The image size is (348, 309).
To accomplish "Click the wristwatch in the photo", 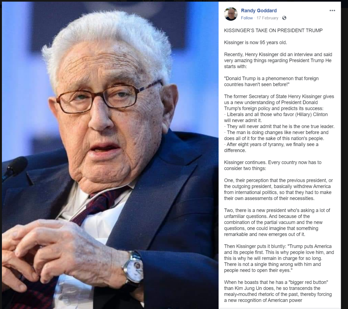I will coord(133,270).
